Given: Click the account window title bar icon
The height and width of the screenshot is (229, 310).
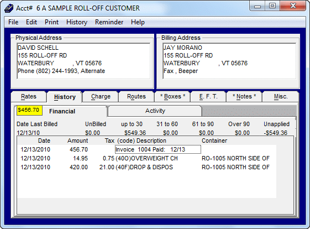Looking at the screenshot, I should click(x=9, y=8).
